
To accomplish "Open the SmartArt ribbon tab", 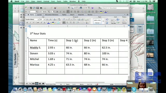I will tap(81, 15).
